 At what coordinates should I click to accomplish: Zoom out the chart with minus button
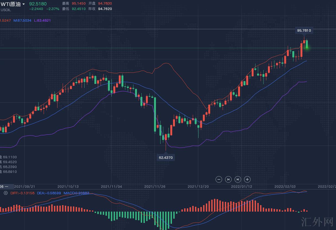pos(219,179)
